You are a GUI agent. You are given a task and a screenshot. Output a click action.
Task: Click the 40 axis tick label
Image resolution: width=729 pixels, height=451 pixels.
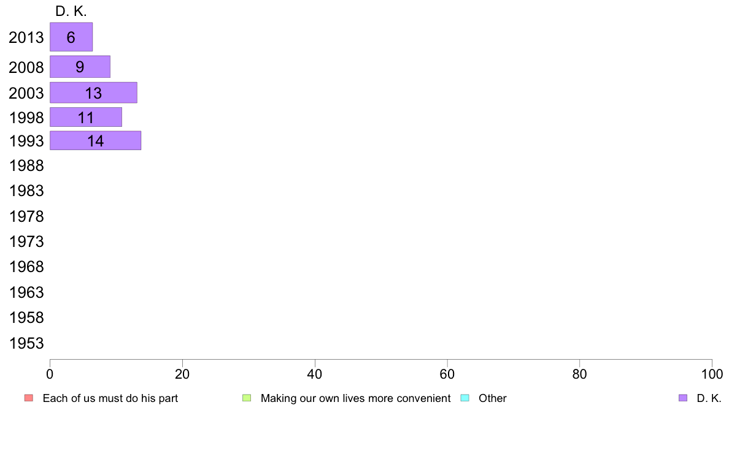[315, 374]
